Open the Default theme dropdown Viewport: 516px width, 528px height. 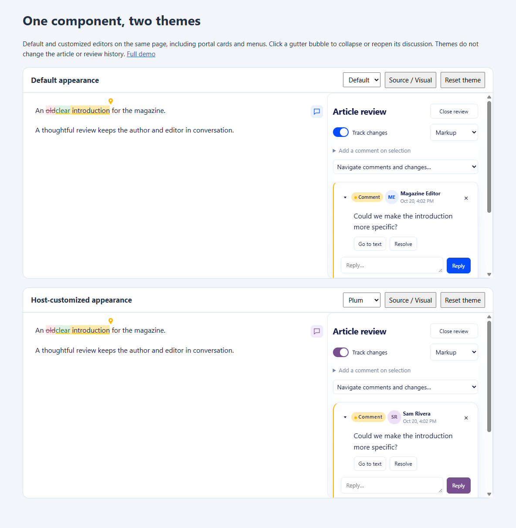(362, 80)
